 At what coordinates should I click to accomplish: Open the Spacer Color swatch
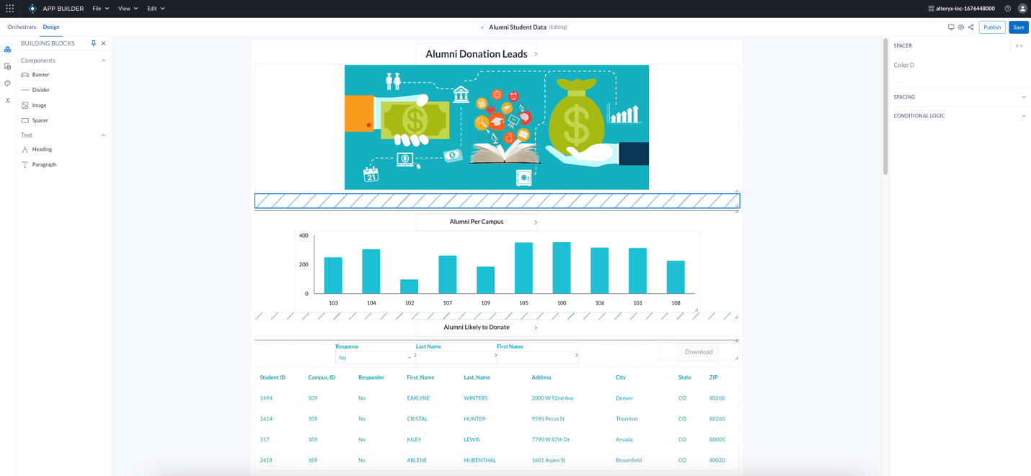(899, 76)
